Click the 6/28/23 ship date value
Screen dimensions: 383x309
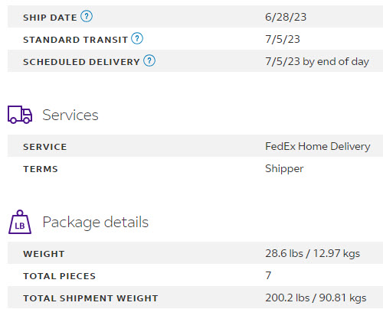(286, 17)
